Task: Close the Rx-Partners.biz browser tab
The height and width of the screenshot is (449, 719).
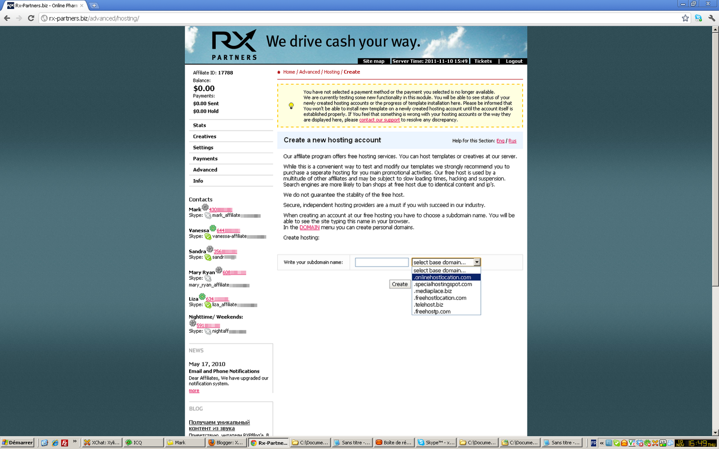Action: 81,6
